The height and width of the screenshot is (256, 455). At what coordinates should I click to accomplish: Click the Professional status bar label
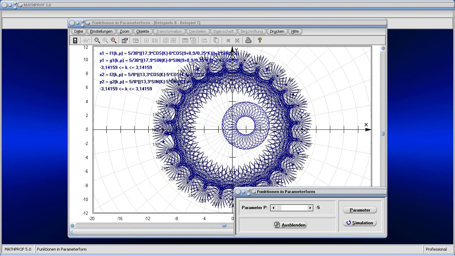point(436,249)
